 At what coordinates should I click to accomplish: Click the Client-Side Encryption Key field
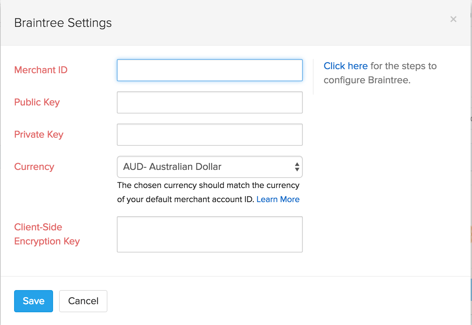click(x=209, y=234)
